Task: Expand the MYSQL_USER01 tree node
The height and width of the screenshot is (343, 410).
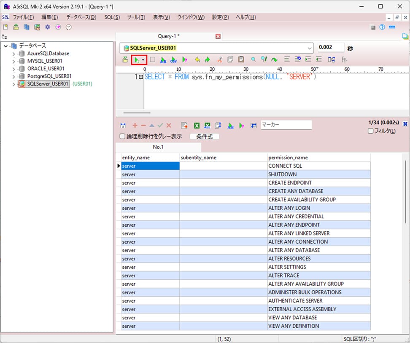Action: pos(14,61)
